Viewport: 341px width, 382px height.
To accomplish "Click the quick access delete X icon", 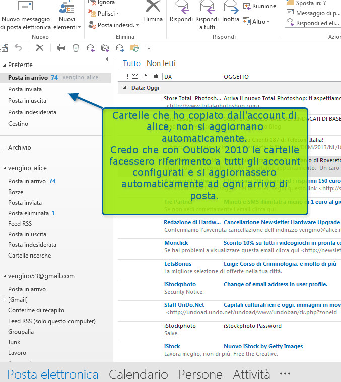I will pos(39,48).
